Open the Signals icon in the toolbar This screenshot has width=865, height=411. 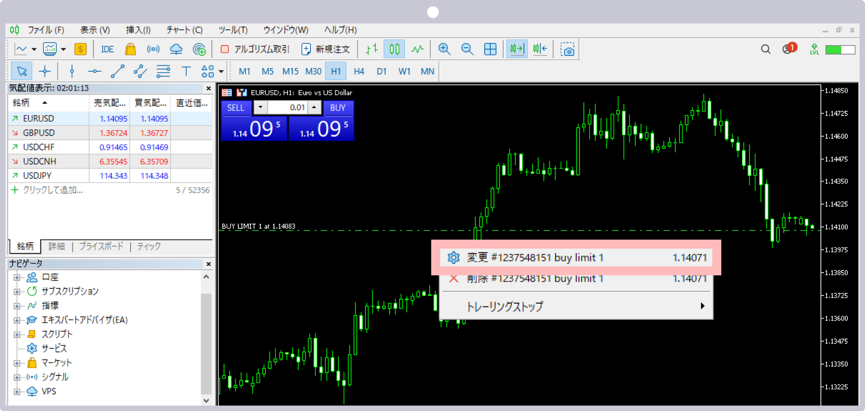pyautogui.click(x=153, y=49)
